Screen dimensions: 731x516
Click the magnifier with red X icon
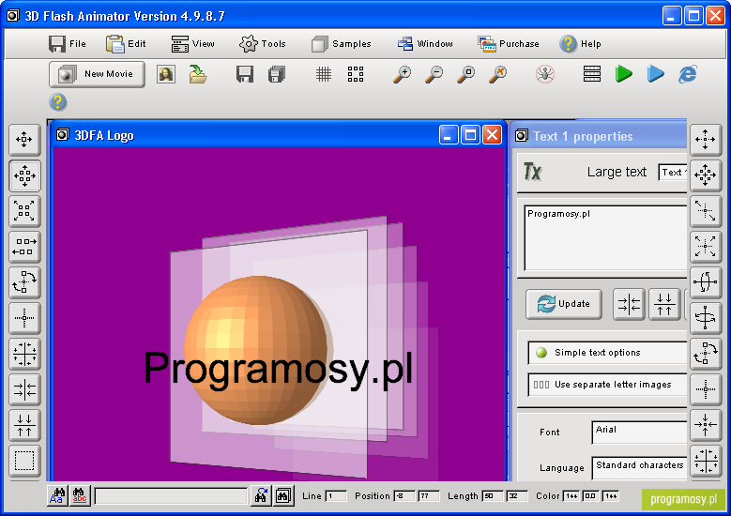tap(498, 74)
